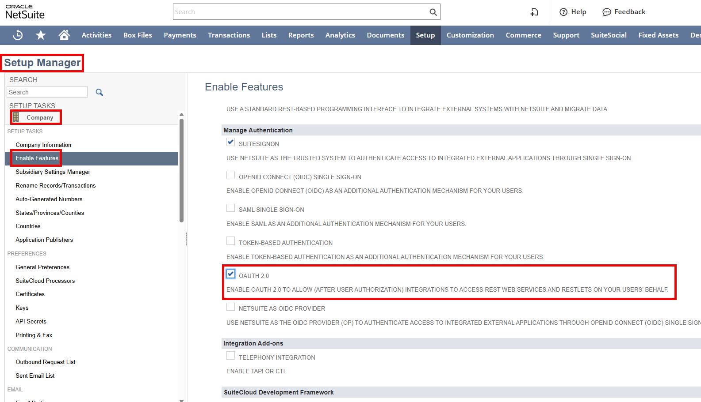The image size is (701, 402).
Task: Uncheck the SuiteSignOn checkbox
Action: click(230, 142)
